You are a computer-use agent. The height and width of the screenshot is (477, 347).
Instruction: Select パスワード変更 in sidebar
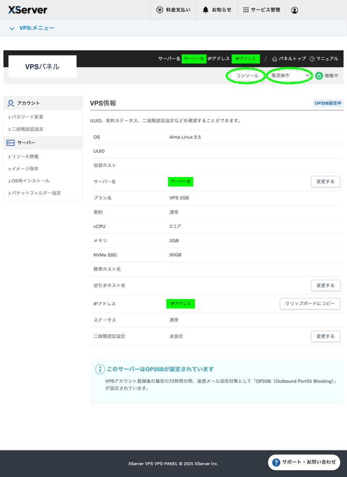(27, 117)
